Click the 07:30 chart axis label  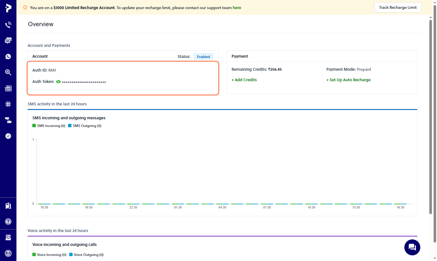267,207
